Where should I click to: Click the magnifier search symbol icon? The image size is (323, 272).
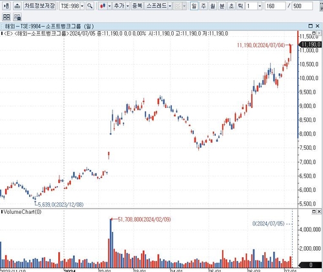coord(90,6)
